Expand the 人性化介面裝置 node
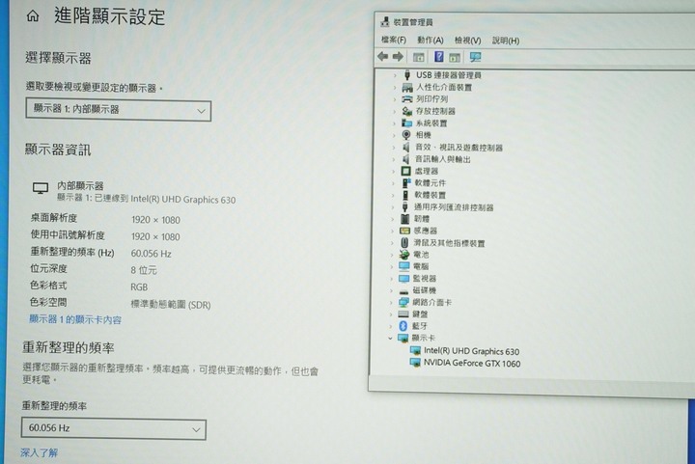 [x=395, y=87]
